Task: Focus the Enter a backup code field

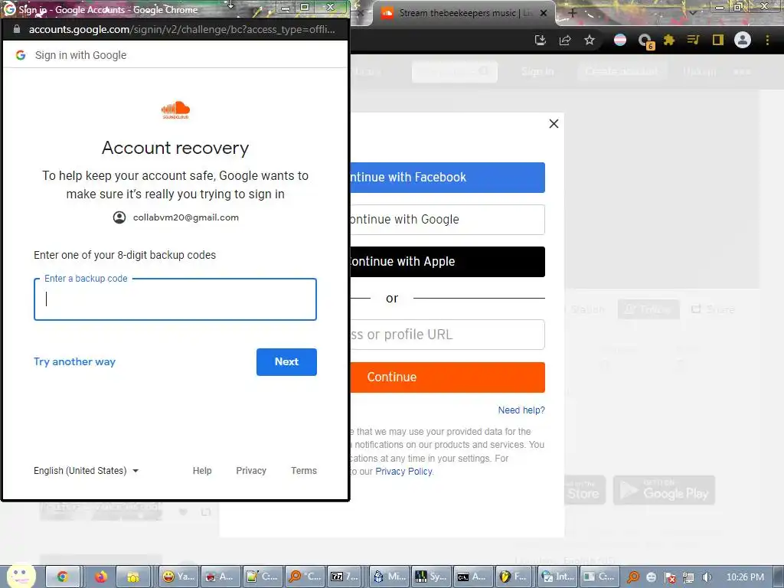Action: (175, 299)
